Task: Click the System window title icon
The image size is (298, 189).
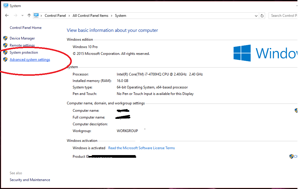Action: click(x=6, y=6)
